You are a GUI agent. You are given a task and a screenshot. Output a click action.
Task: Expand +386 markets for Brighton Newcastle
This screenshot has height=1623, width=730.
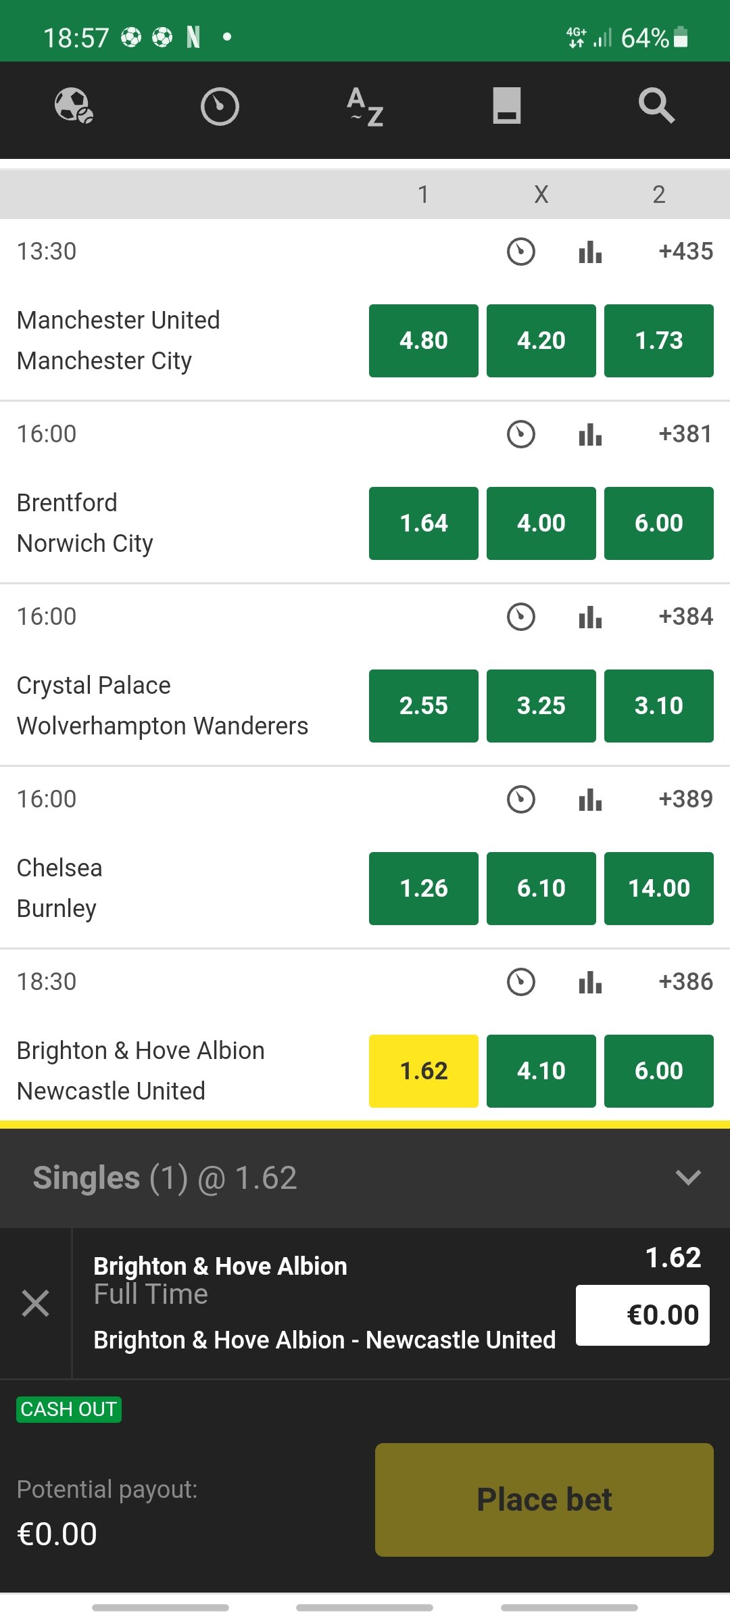(x=685, y=982)
